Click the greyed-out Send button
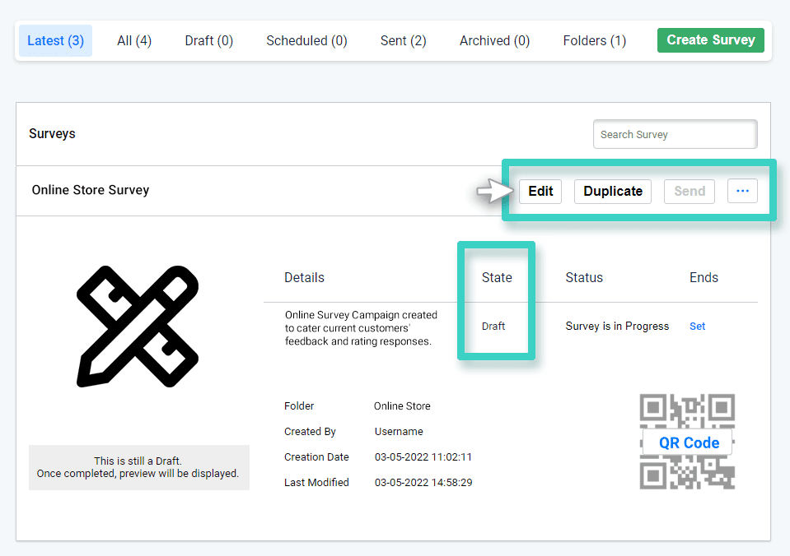The width and height of the screenshot is (790, 556). point(689,192)
